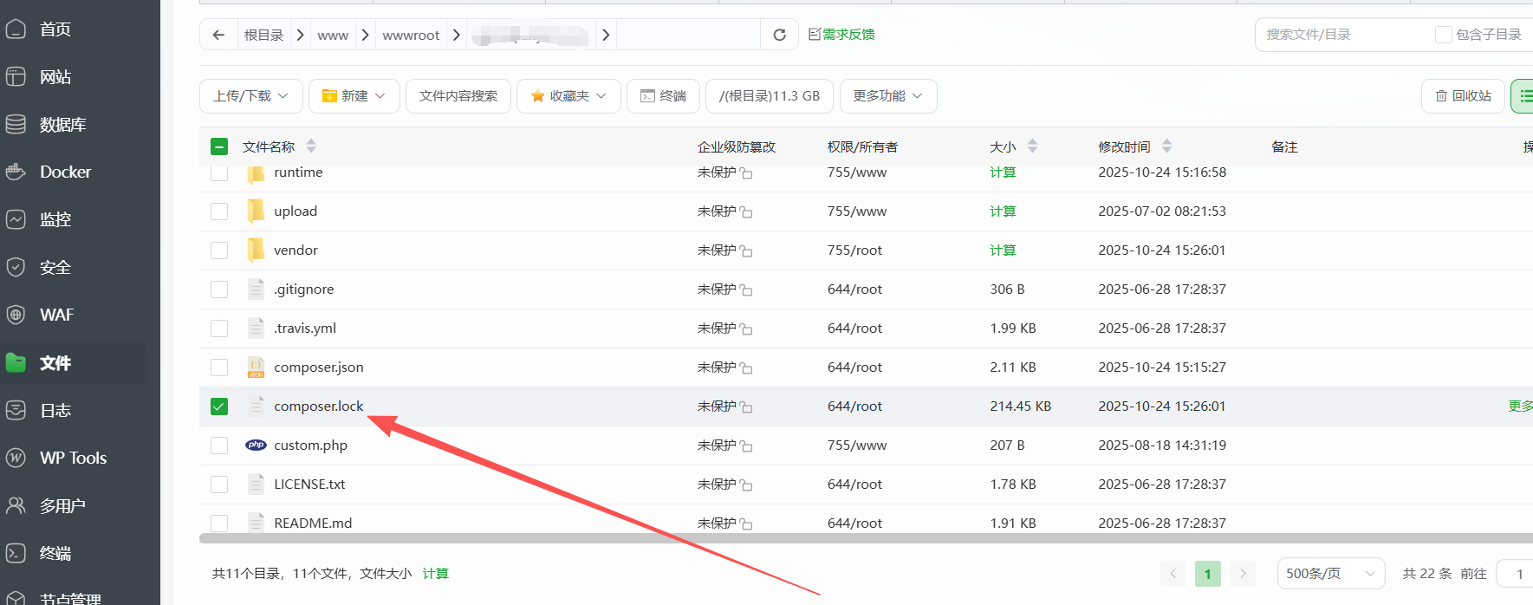Click the 终端 terminal icon in sidebar

click(x=16, y=553)
